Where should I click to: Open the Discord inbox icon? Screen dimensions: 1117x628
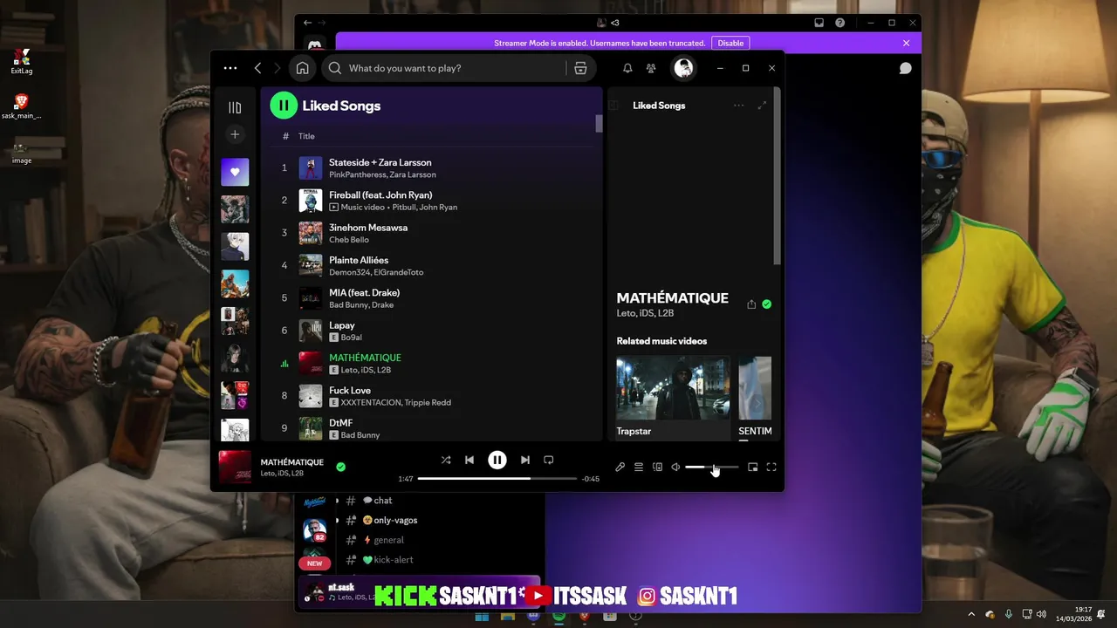(x=819, y=23)
